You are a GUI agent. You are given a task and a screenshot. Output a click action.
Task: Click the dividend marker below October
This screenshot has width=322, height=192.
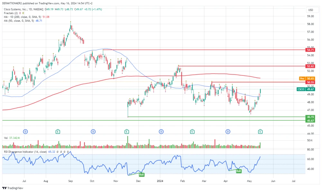(93, 131)
